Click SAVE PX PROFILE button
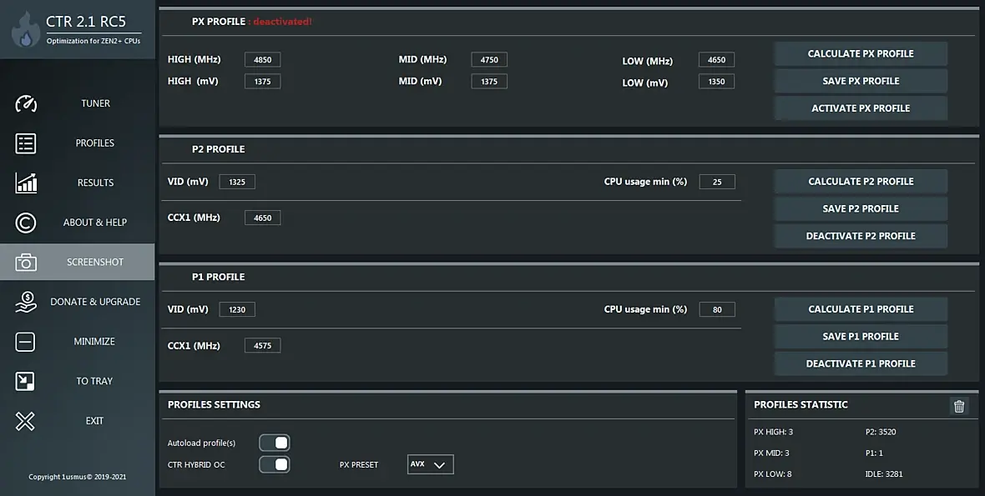 (x=861, y=81)
